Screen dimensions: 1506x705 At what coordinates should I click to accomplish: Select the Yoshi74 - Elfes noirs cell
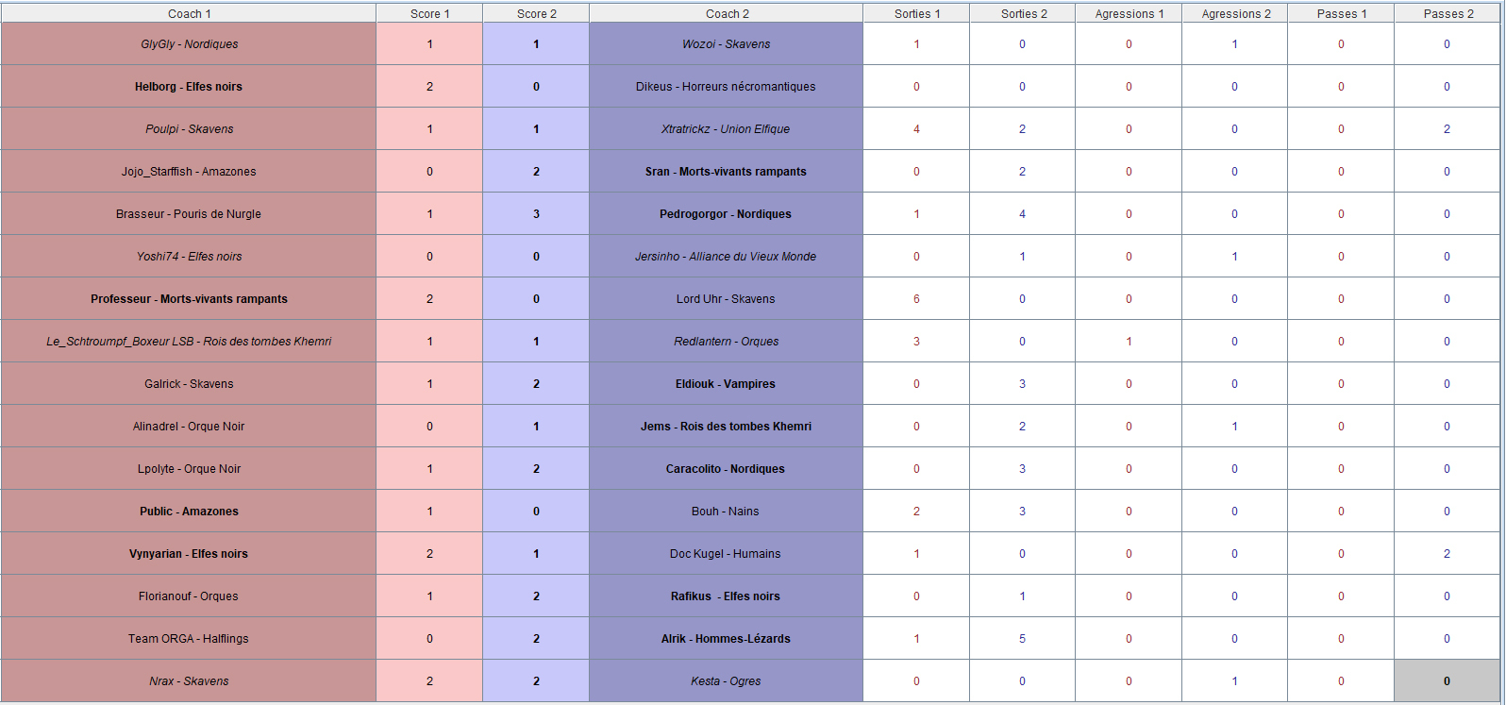coord(189,257)
